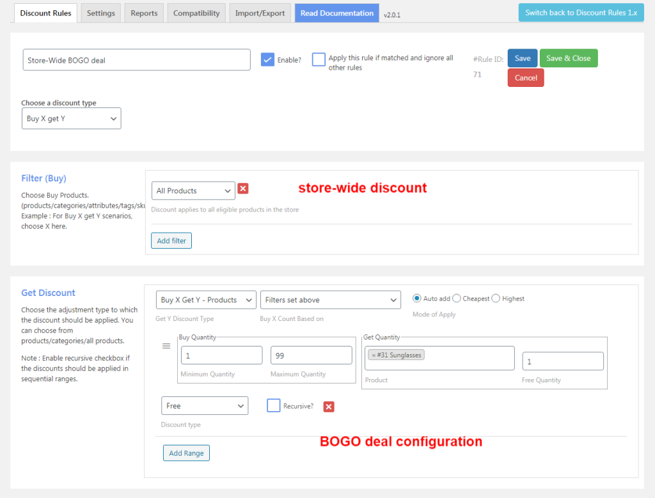Check 'Apply this rule if matched' option
The width and height of the screenshot is (655, 498).
tap(319, 58)
